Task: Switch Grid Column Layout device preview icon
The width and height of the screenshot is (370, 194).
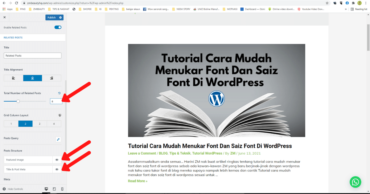Action: pos(60,115)
